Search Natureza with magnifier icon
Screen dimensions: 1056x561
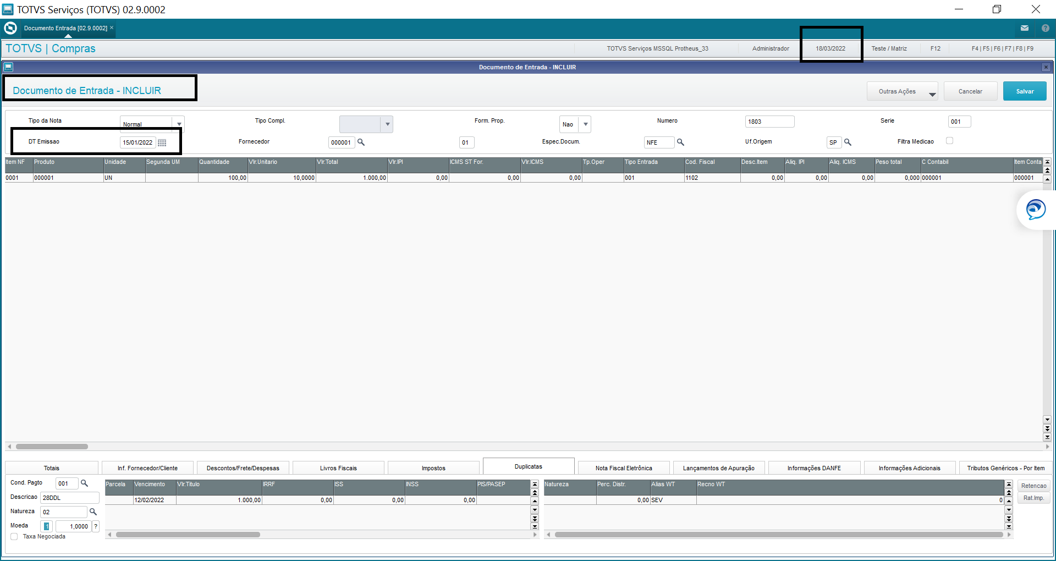point(94,512)
